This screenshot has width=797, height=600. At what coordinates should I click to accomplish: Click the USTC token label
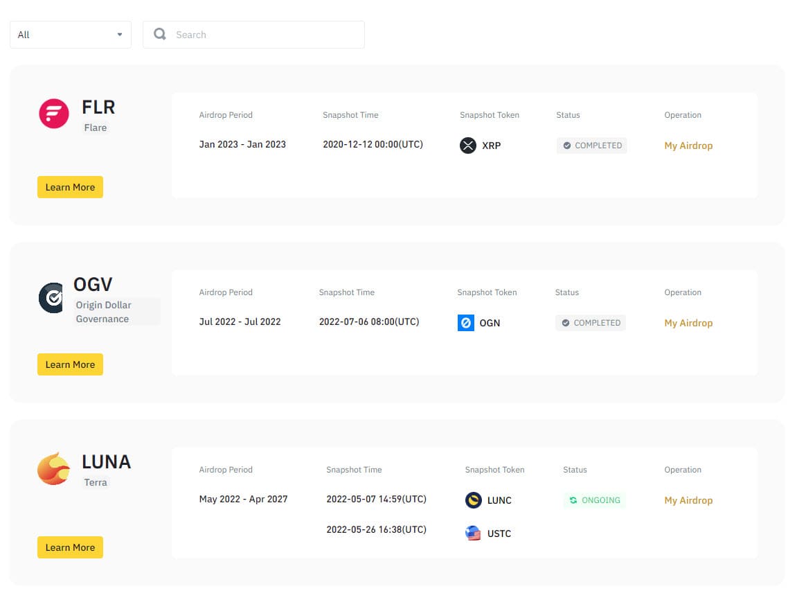pos(499,533)
